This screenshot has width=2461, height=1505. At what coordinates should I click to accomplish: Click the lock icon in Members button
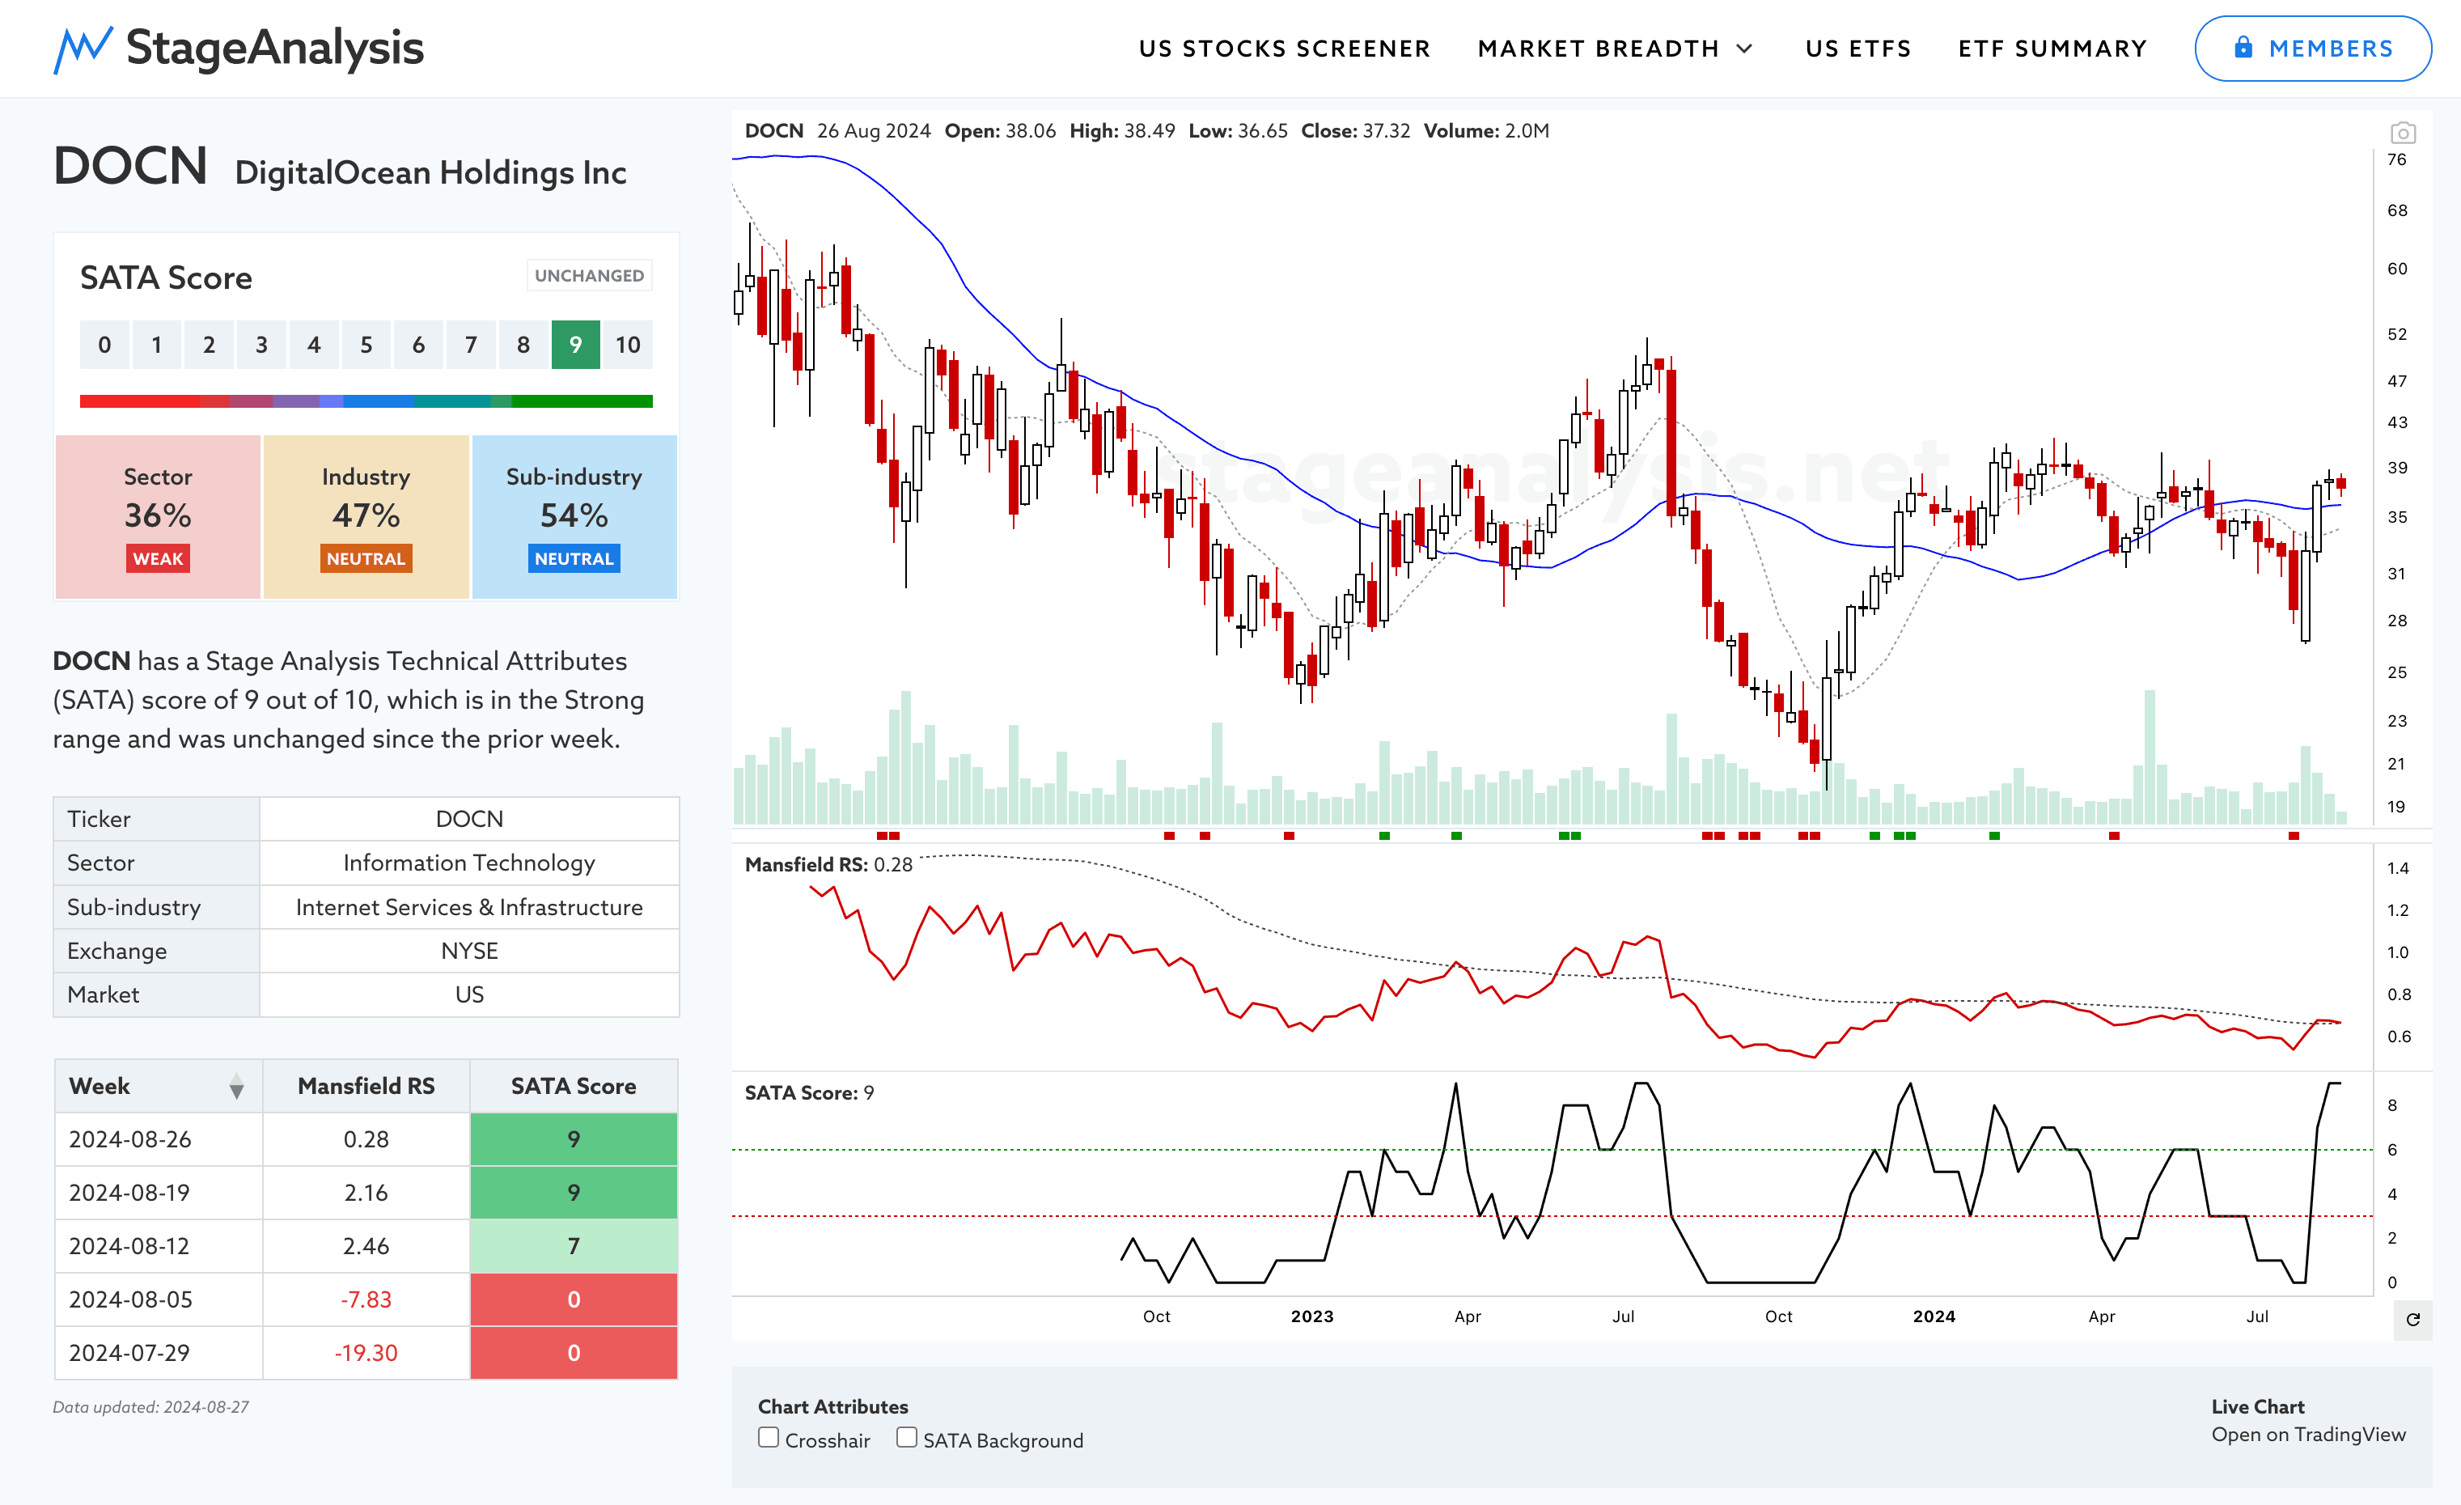[x=2243, y=47]
